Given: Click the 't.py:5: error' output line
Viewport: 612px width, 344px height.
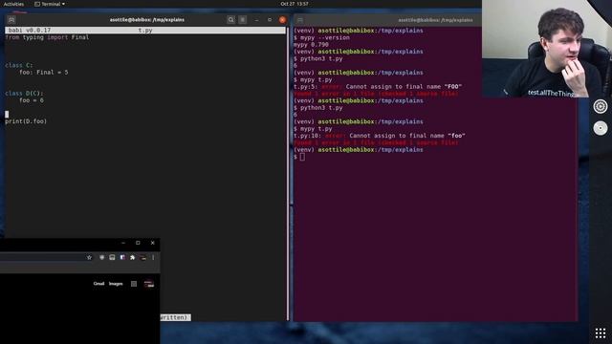Looking at the screenshot, I should [378, 87].
